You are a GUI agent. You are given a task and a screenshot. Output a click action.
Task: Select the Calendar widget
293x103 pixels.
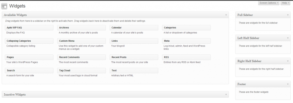134,28
